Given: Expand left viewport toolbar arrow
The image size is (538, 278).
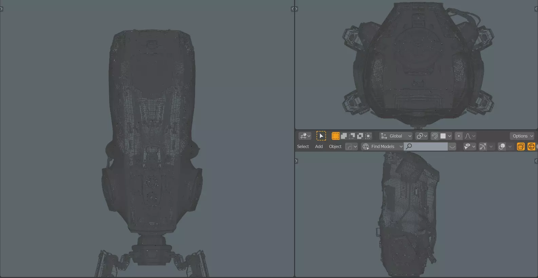Looking at the screenshot, I should pyautogui.click(x=1, y=9).
